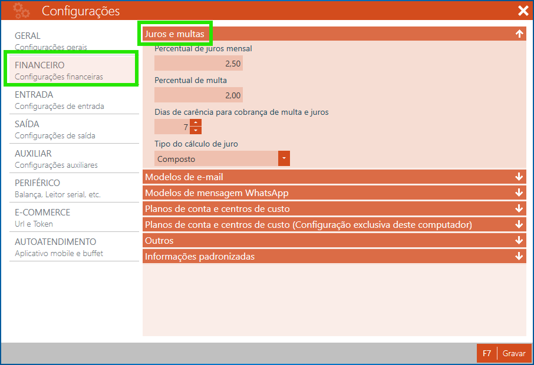
Task: Decrease dias de carência with down stepper
Action: click(x=196, y=130)
